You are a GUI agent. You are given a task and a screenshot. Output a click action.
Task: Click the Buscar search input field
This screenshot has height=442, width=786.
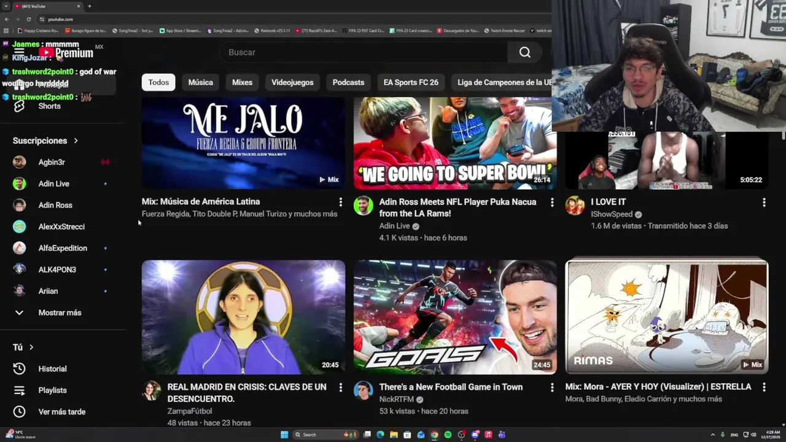[x=364, y=52]
